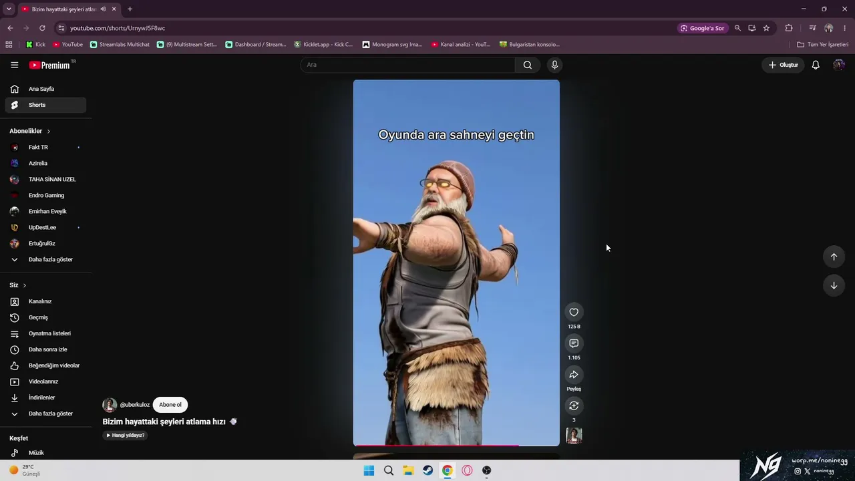Reload the page in Chrome
Viewport: 855px width, 481px height.
pyautogui.click(x=42, y=28)
